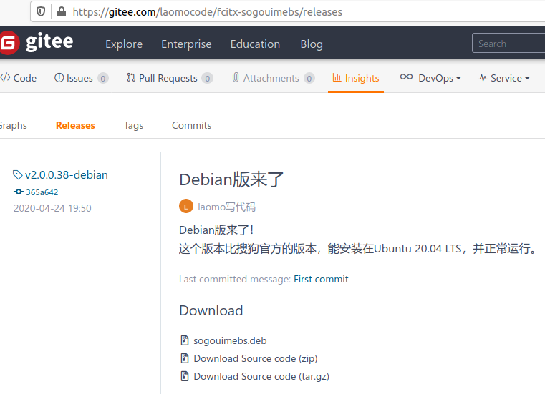Screen dimensions: 545x394
Task: Open the Enterprise page
Action: point(186,44)
